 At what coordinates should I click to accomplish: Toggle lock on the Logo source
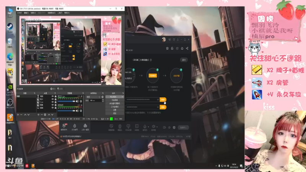[x=55, y=102]
